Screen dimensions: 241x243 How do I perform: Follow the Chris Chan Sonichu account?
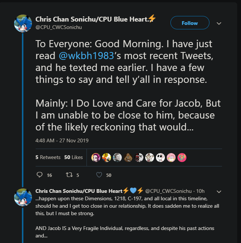(x=190, y=23)
